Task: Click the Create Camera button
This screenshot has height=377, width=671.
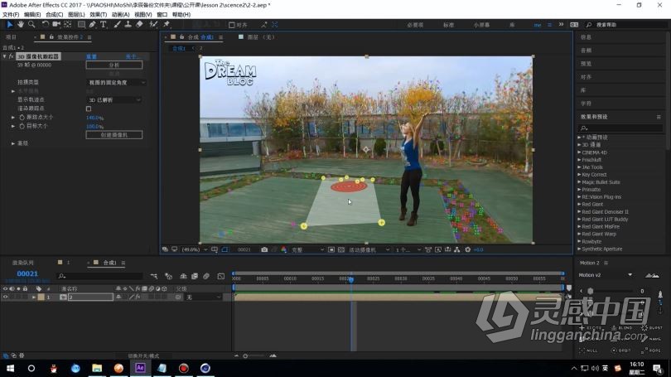Action: click(113, 135)
